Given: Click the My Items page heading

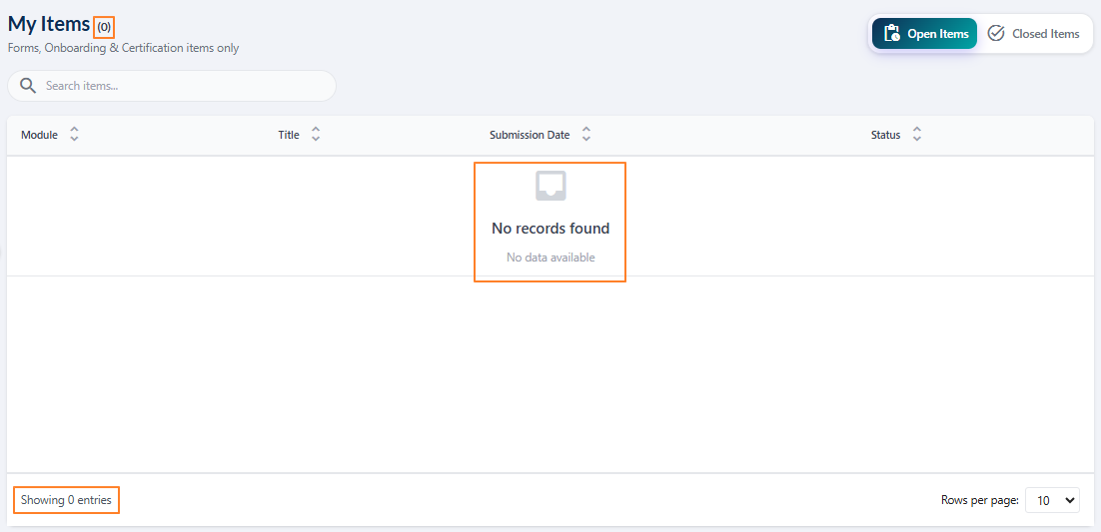Looking at the screenshot, I should click(x=49, y=24).
